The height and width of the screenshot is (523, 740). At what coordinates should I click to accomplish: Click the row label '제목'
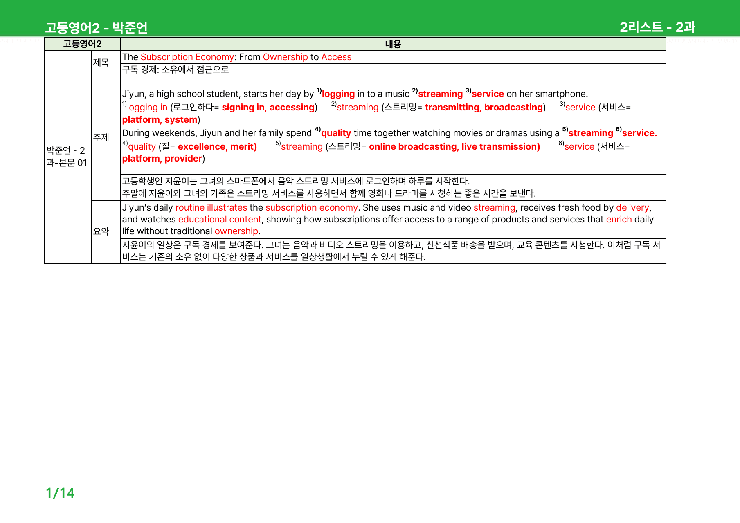[101, 63]
